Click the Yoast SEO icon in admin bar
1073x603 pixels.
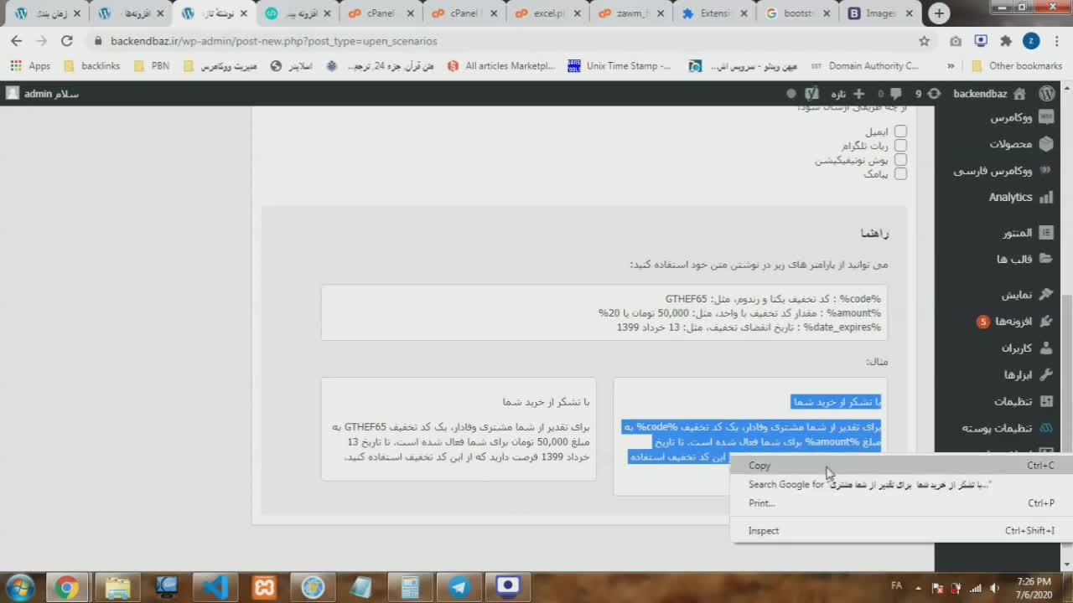[x=811, y=94]
